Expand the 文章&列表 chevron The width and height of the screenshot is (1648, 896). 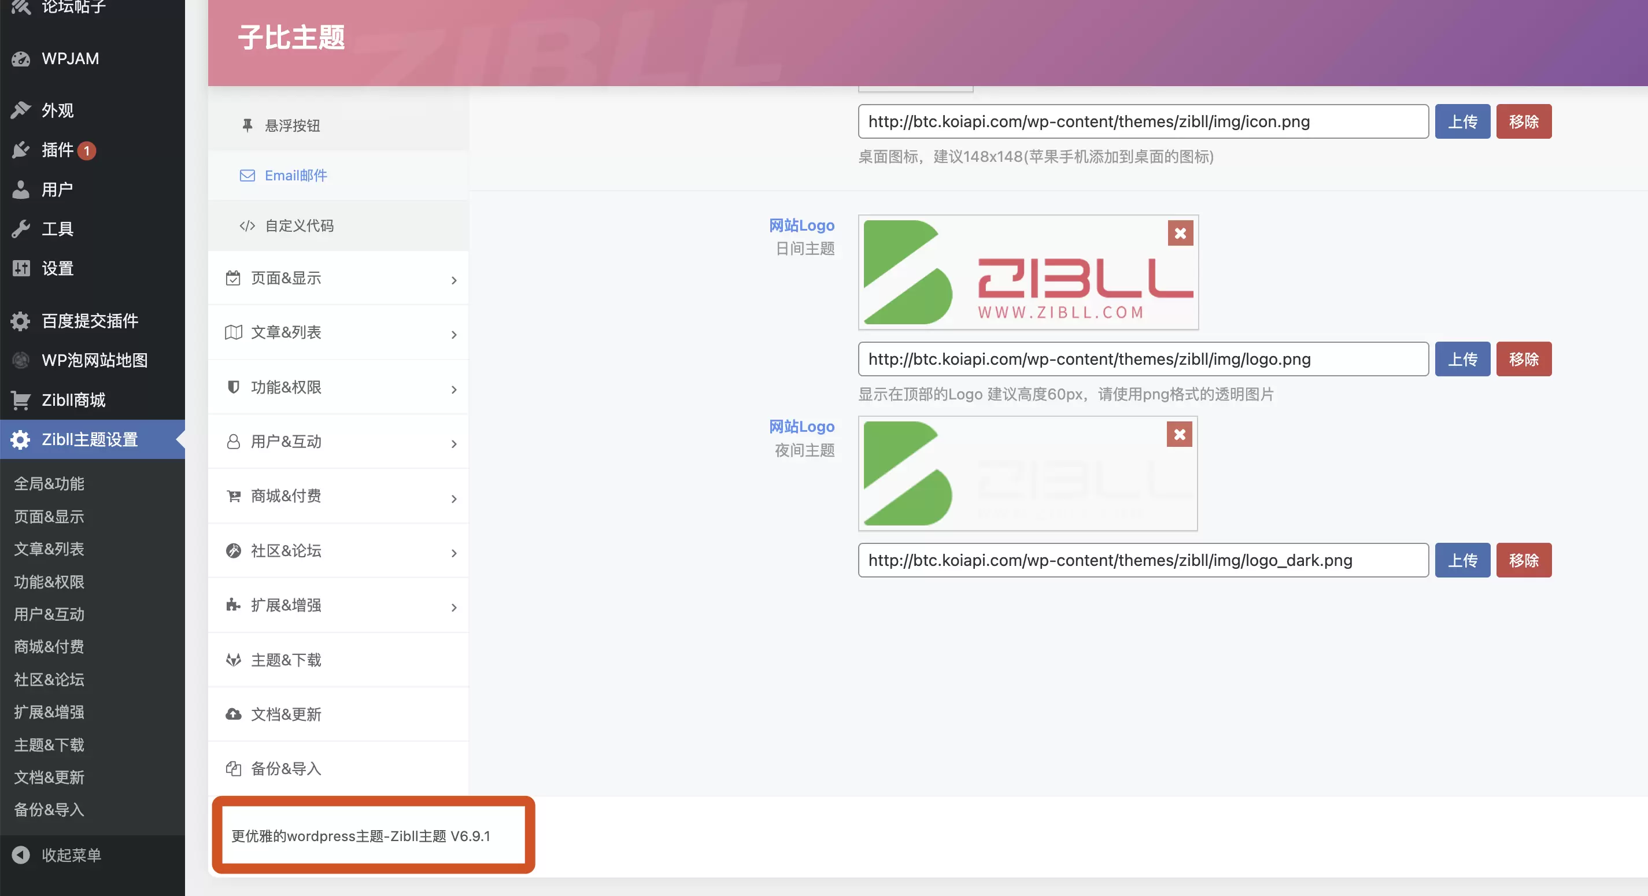pos(453,335)
